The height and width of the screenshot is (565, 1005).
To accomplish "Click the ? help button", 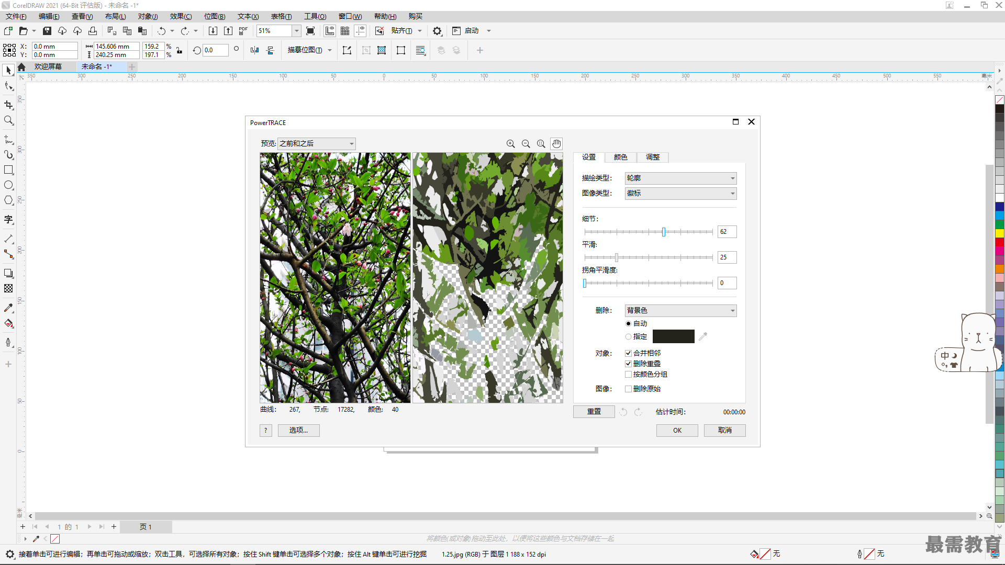I will (266, 431).
